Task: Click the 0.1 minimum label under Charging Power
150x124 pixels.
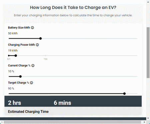Action: click(x=9, y=59)
